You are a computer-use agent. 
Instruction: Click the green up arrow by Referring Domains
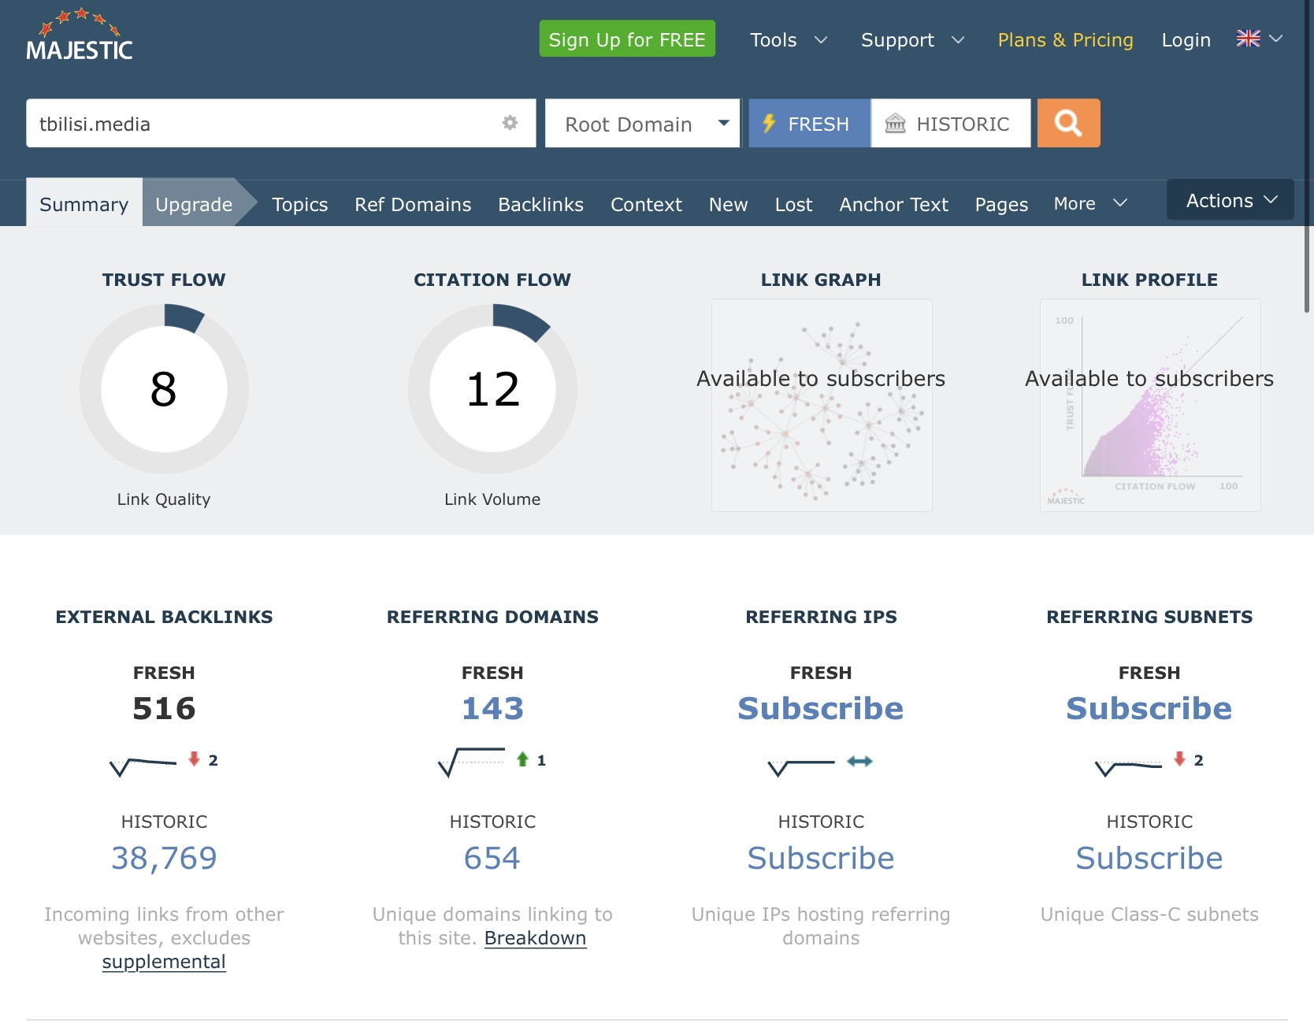coord(522,759)
